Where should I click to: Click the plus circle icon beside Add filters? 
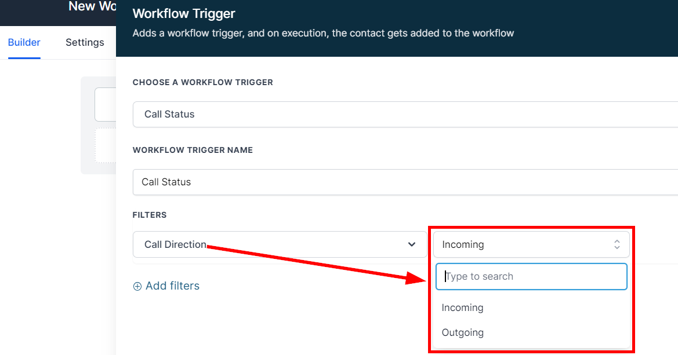[x=137, y=286]
